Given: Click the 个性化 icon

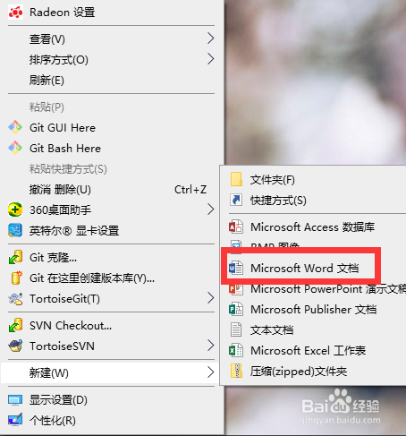Looking at the screenshot, I should [x=15, y=420].
